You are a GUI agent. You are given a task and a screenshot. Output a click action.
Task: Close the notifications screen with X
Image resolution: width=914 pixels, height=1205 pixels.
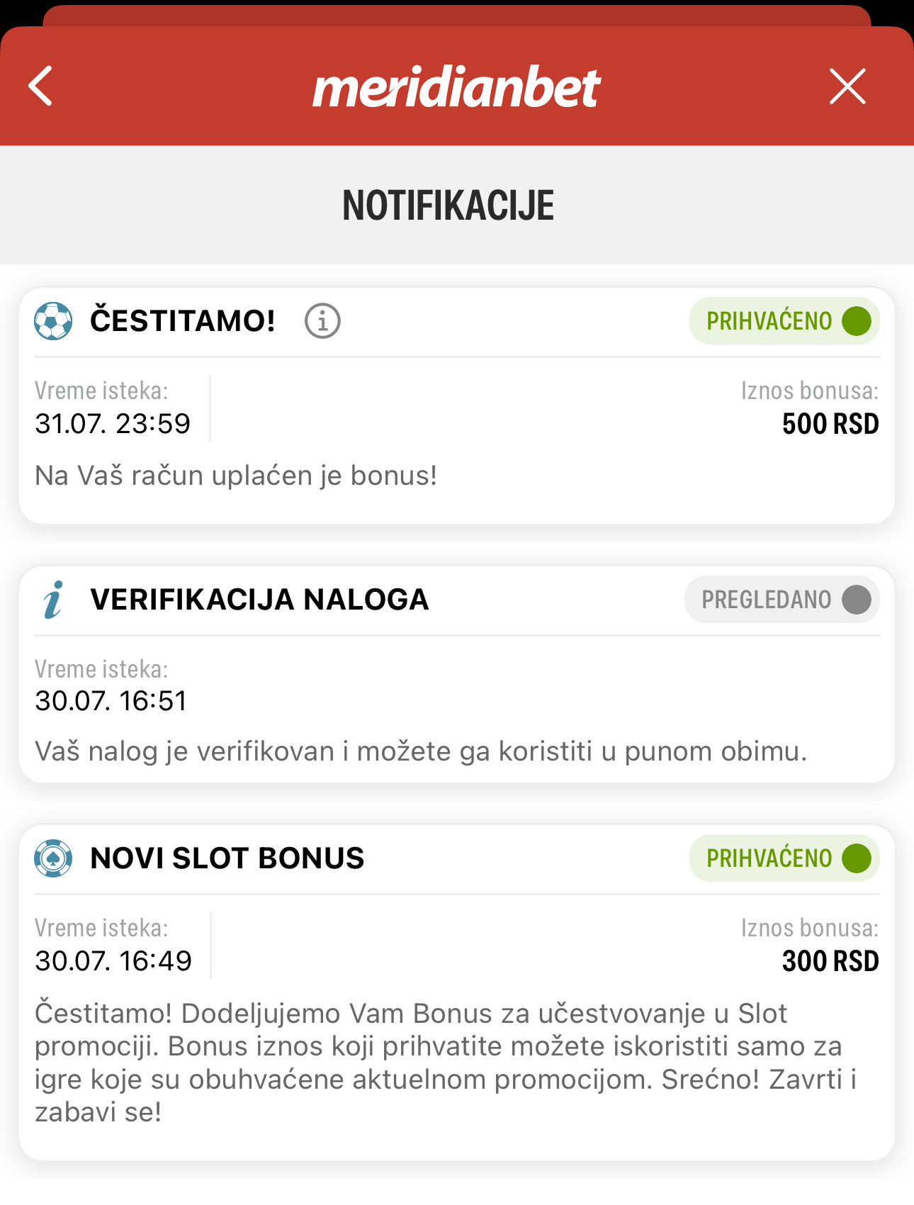pos(847,86)
